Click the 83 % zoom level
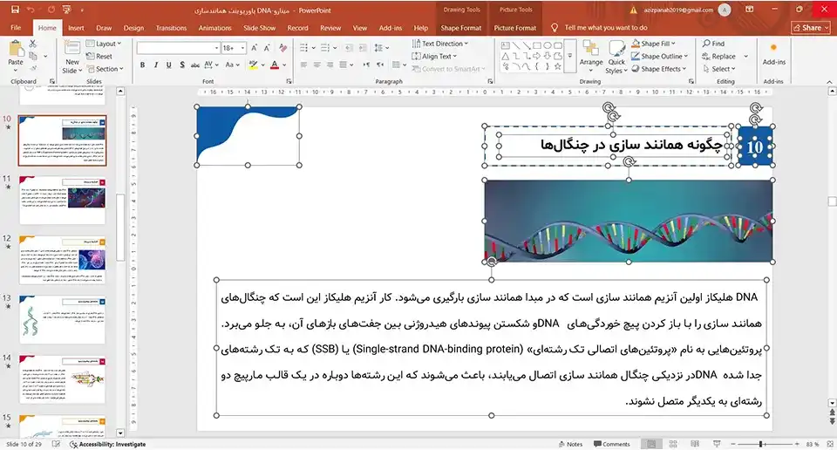 point(813,444)
